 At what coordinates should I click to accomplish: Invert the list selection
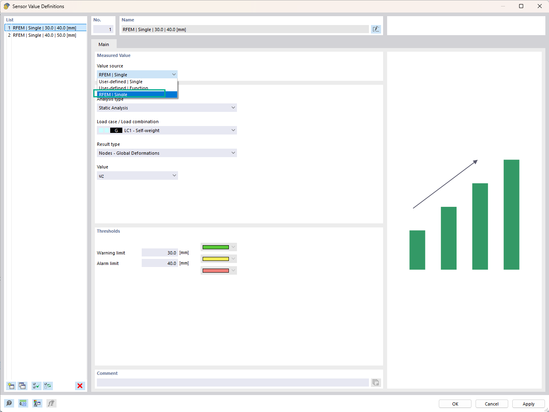[x=48, y=386]
